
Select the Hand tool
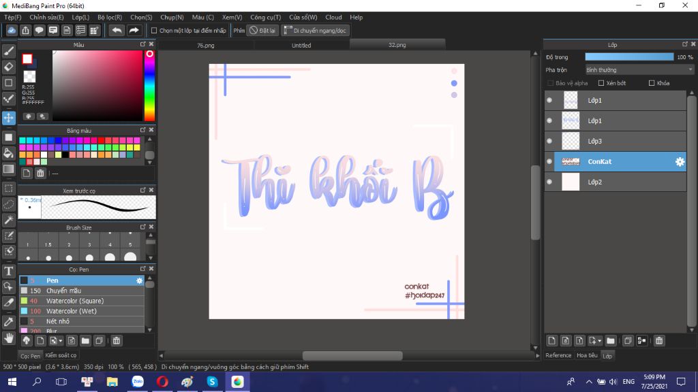point(8,338)
